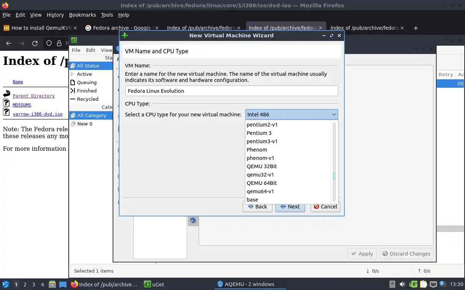Open Firefox tracking protection shield icon
Image resolution: width=465 pixels, height=290 pixels.
(x=49, y=43)
